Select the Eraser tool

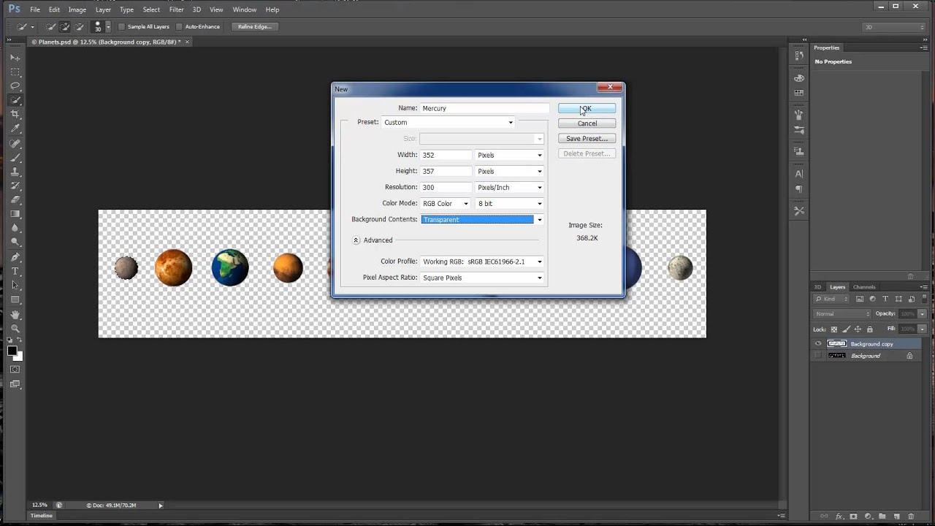[x=15, y=199]
